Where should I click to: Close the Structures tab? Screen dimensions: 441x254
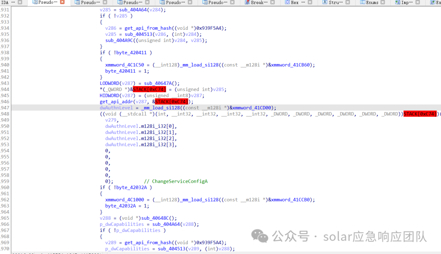[x=347, y=2]
